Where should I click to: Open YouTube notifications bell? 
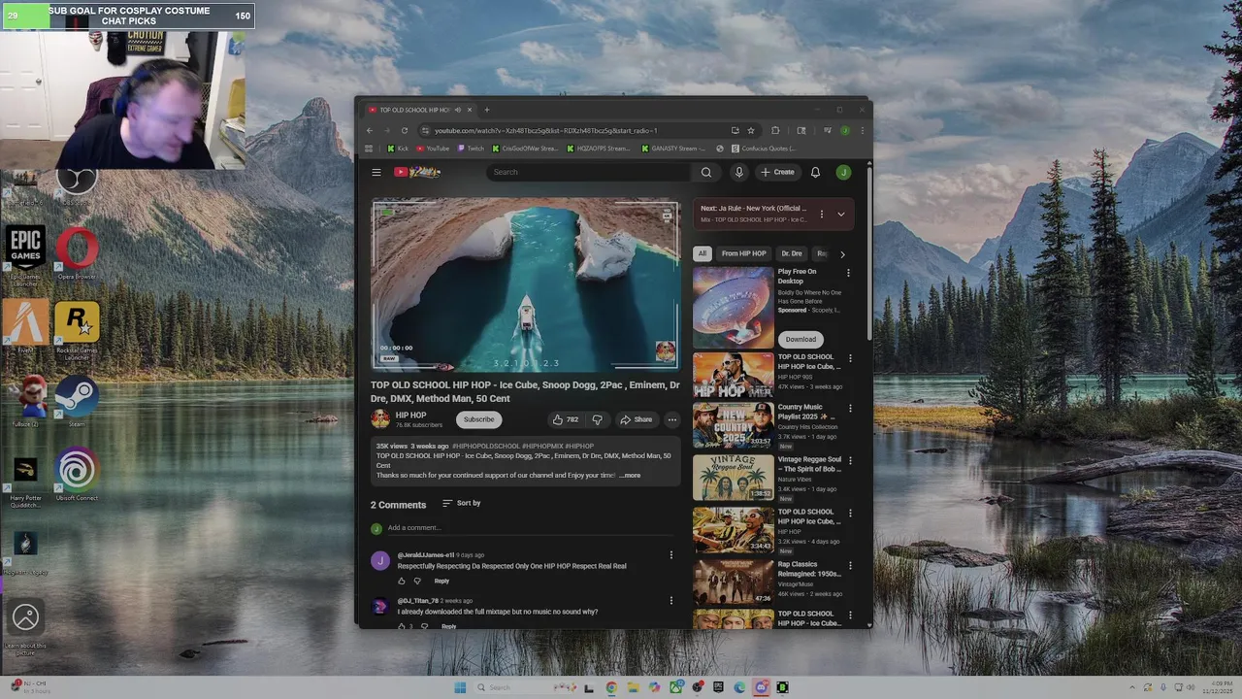pos(815,172)
